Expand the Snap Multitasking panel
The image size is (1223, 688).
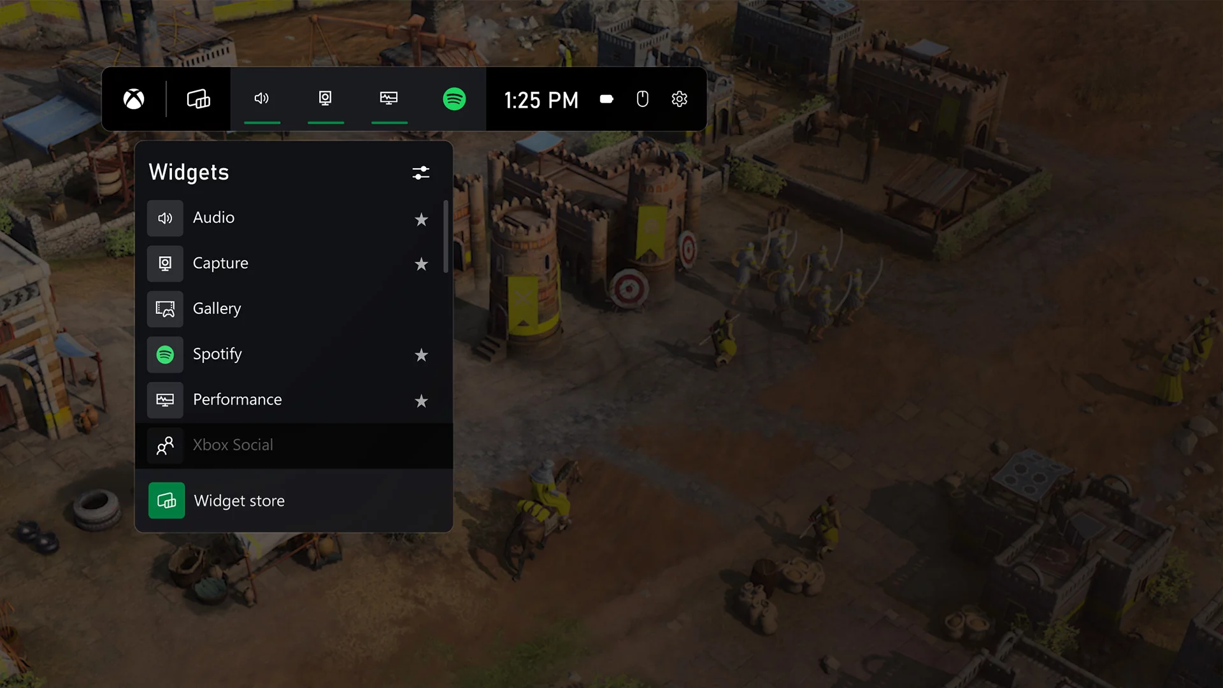point(198,99)
